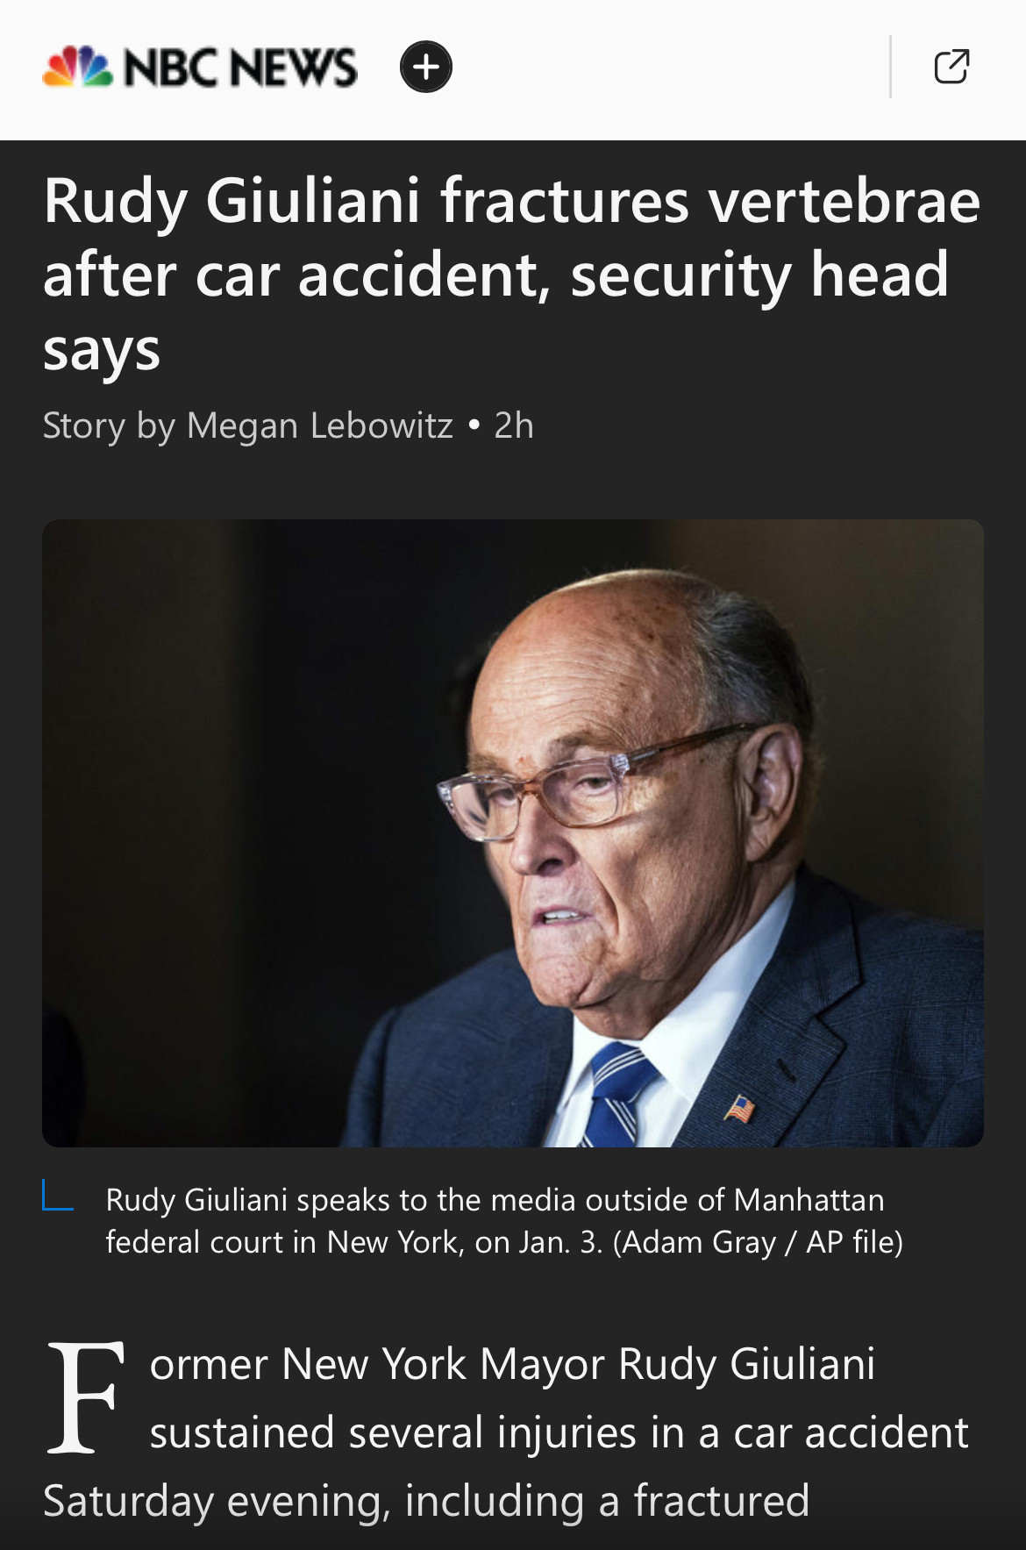Click the vertical divider beside the share icon
This screenshot has height=1550, width=1026.
click(890, 67)
